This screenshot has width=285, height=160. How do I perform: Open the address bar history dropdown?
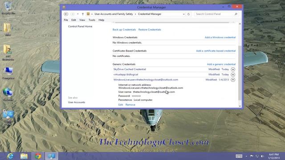click(183, 14)
